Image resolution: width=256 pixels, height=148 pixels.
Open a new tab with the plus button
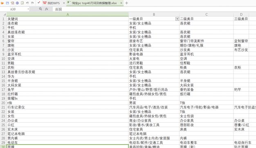(x=126, y=3)
